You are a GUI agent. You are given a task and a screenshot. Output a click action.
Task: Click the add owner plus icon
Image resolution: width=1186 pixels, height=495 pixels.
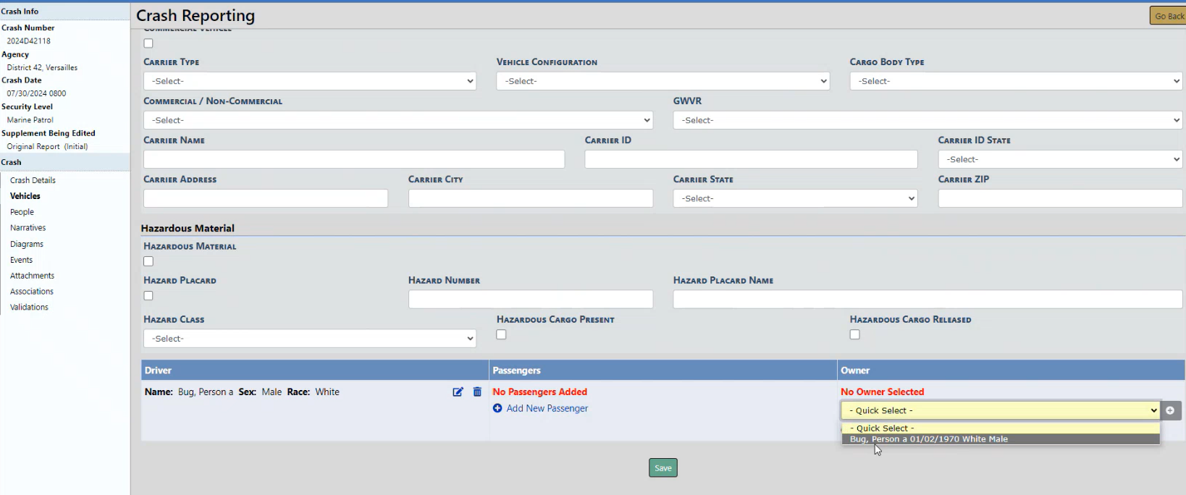point(1170,410)
